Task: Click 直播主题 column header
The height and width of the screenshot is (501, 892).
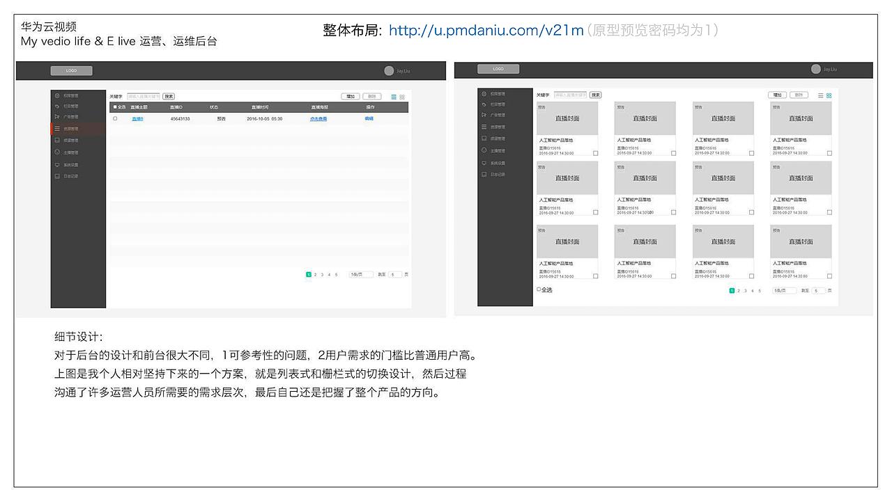Action: click(x=139, y=107)
